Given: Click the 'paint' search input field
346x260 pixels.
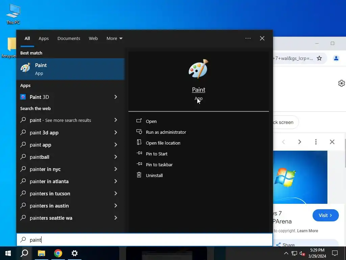Looking at the screenshot, I should [x=145, y=240].
